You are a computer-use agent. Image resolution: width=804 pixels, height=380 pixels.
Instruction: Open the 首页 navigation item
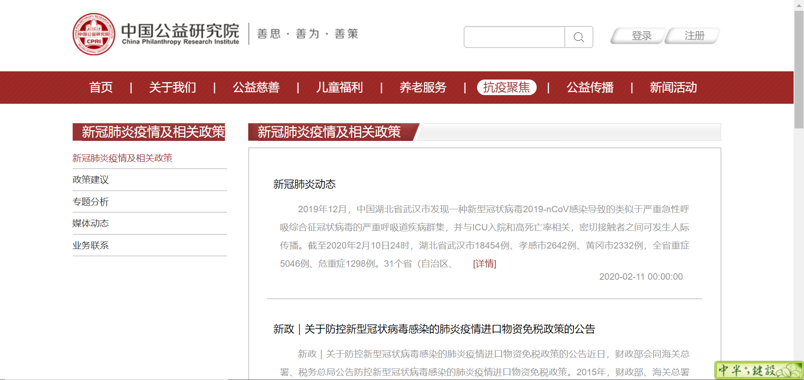click(x=101, y=87)
